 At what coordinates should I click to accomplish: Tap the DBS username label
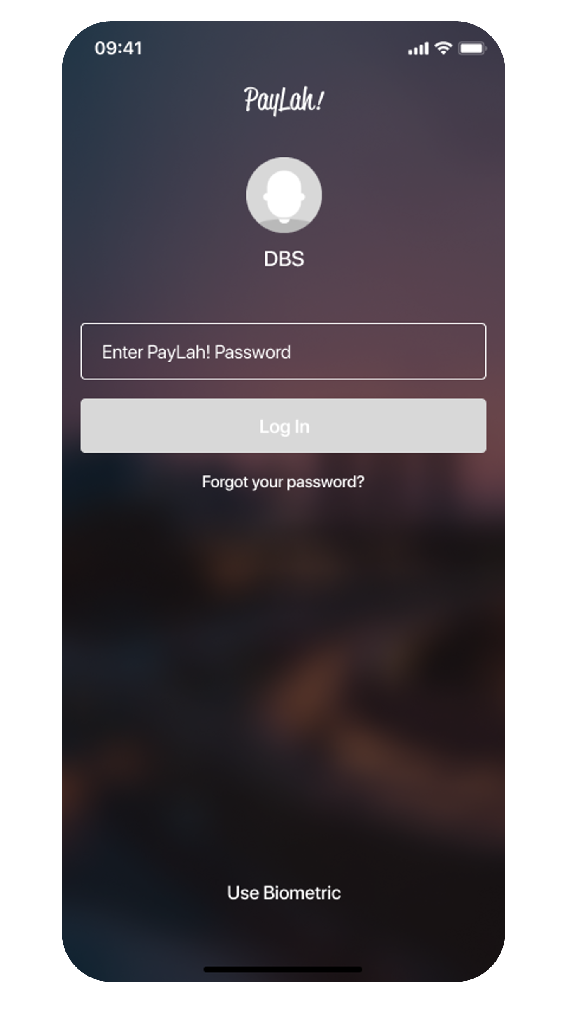point(284,259)
